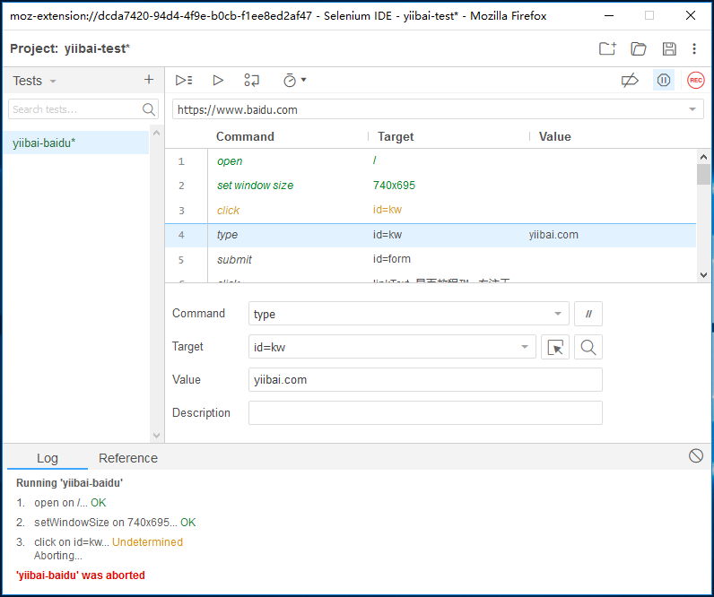Expand the base URL dropdown
Image resolution: width=714 pixels, height=597 pixels.
(692, 109)
